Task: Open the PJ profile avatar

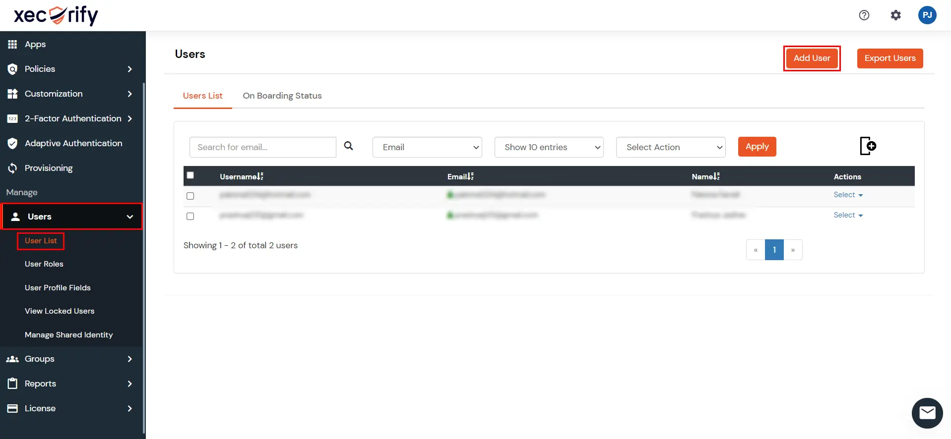Action: (x=927, y=15)
